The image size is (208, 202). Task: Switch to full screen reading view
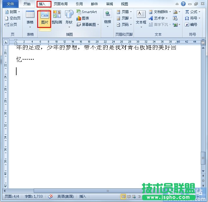click(x=129, y=196)
